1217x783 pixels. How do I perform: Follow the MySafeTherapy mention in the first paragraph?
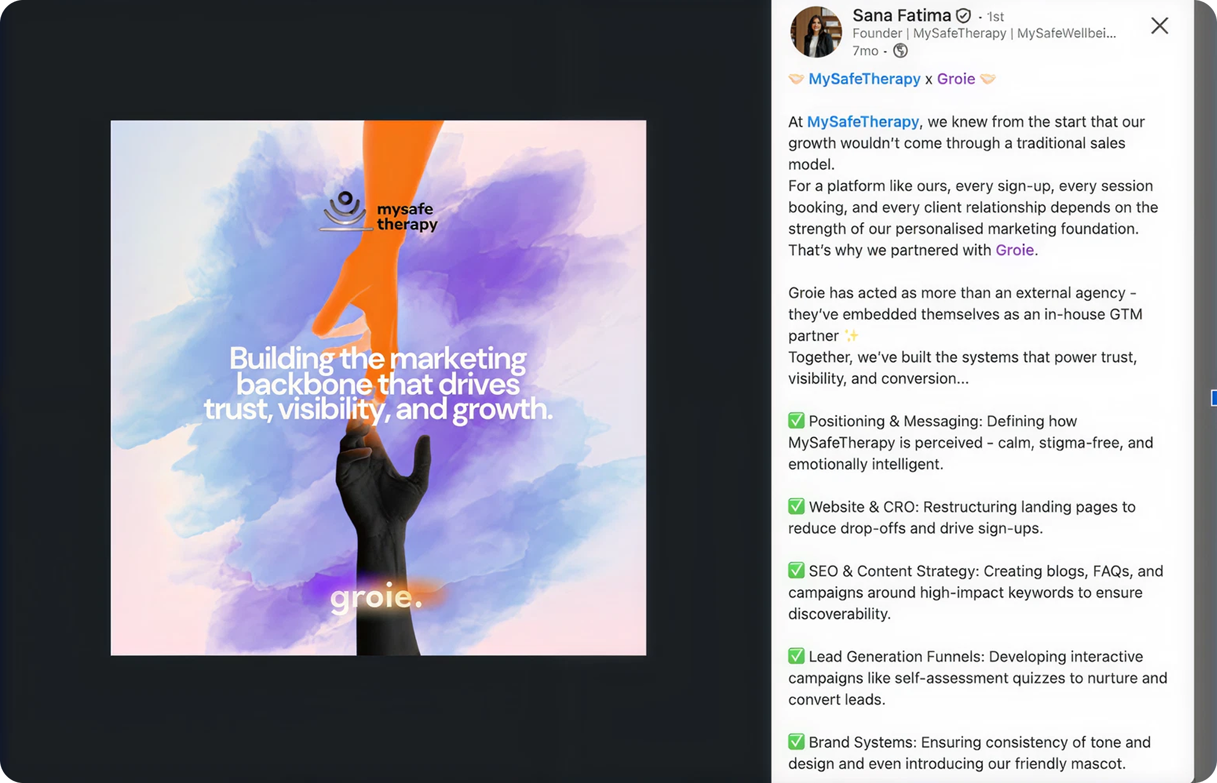point(863,122)
